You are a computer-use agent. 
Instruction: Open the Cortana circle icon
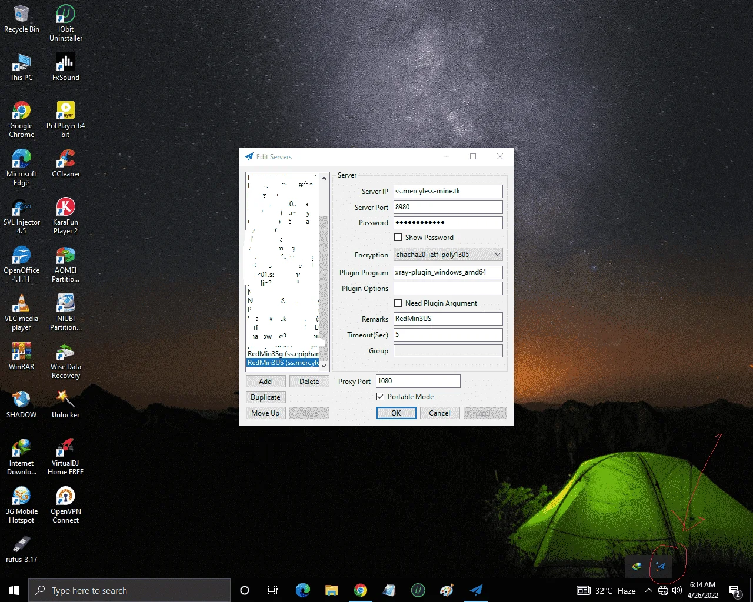tap(245, 590)
